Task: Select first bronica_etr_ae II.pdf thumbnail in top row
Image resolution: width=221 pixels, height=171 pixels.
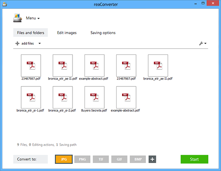Action: [x=63, y=66]
